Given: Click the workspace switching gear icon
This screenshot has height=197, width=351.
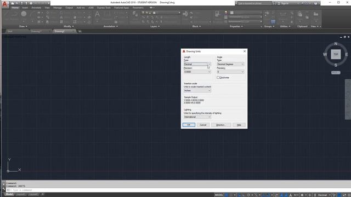Looking at the screenshot, I should click(x=302, y=195).
